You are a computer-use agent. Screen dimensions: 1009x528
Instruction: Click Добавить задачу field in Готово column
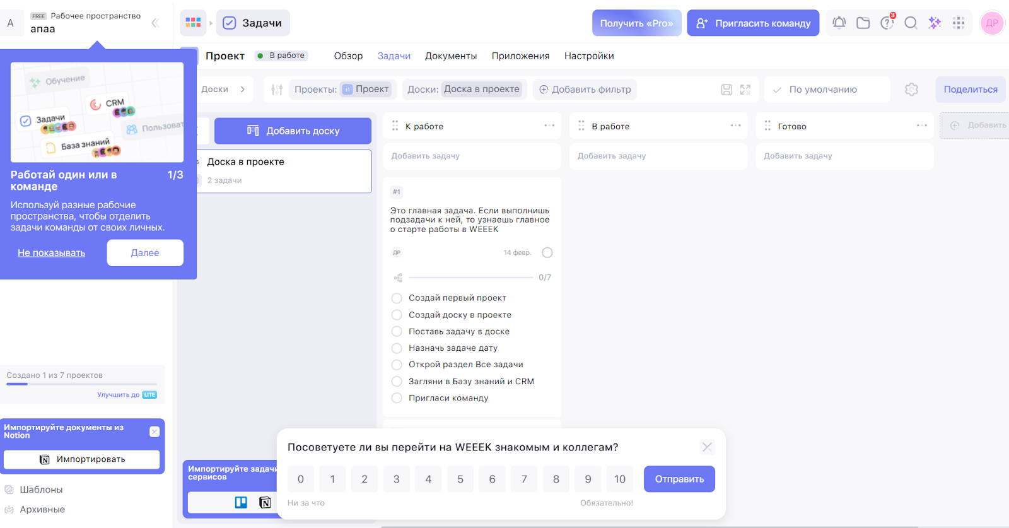[844, 156]
